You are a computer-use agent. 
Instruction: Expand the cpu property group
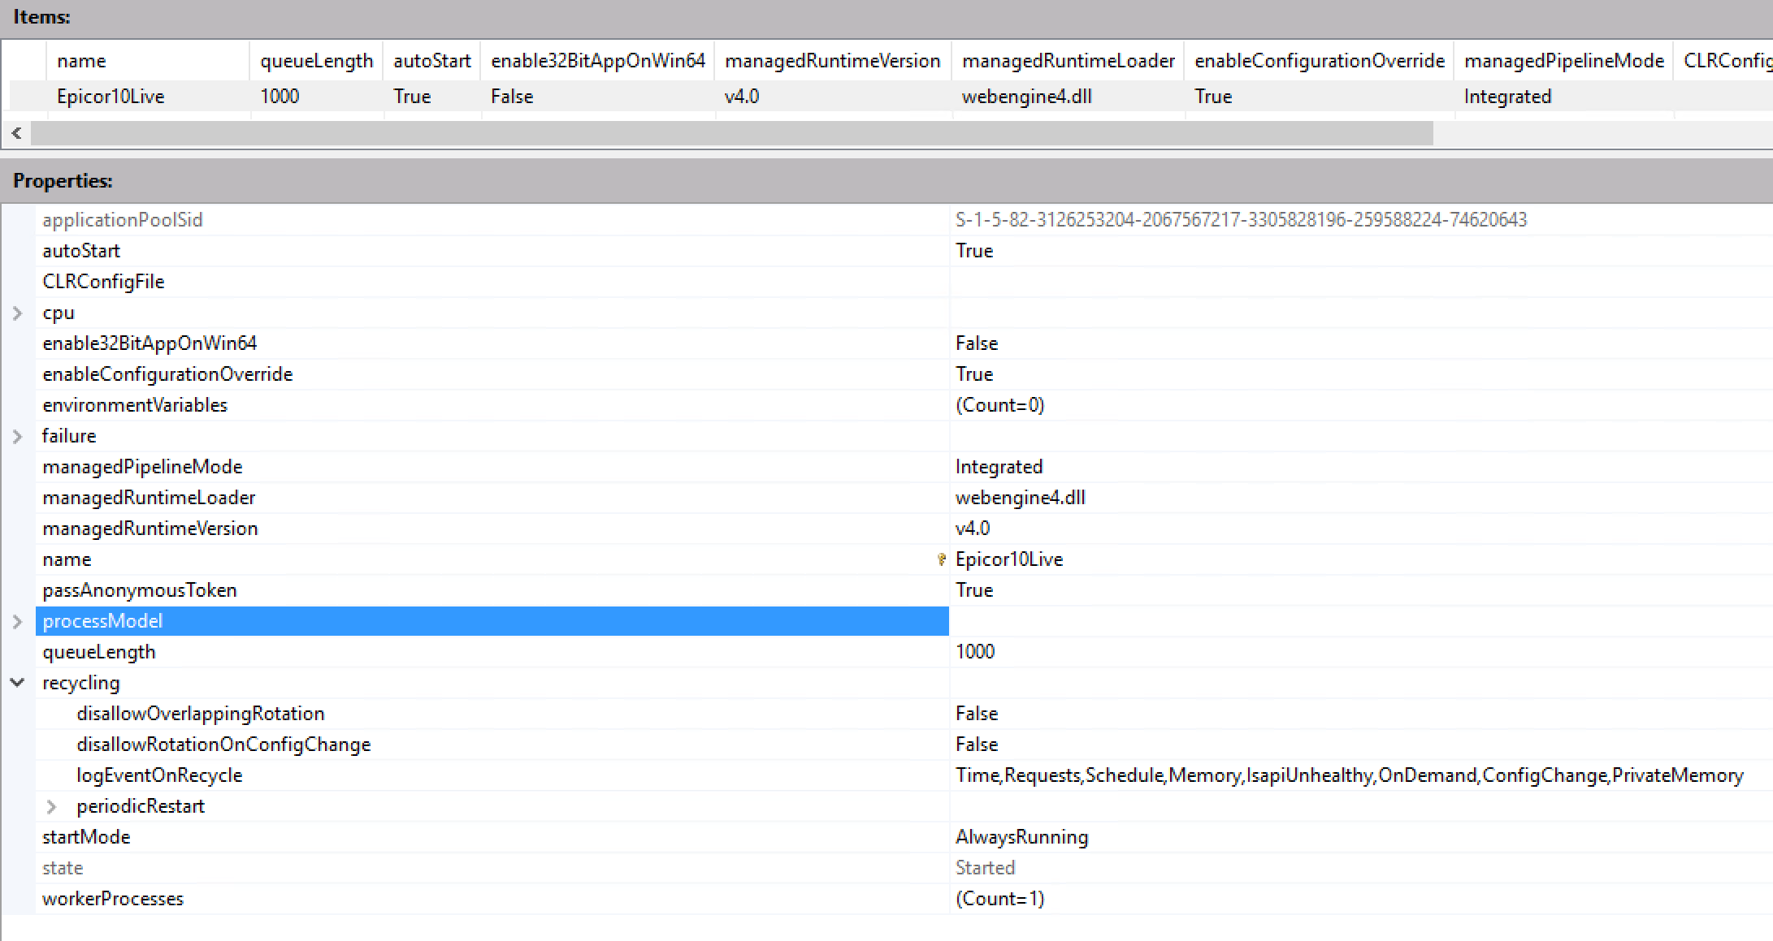click(x=17, y=313)
